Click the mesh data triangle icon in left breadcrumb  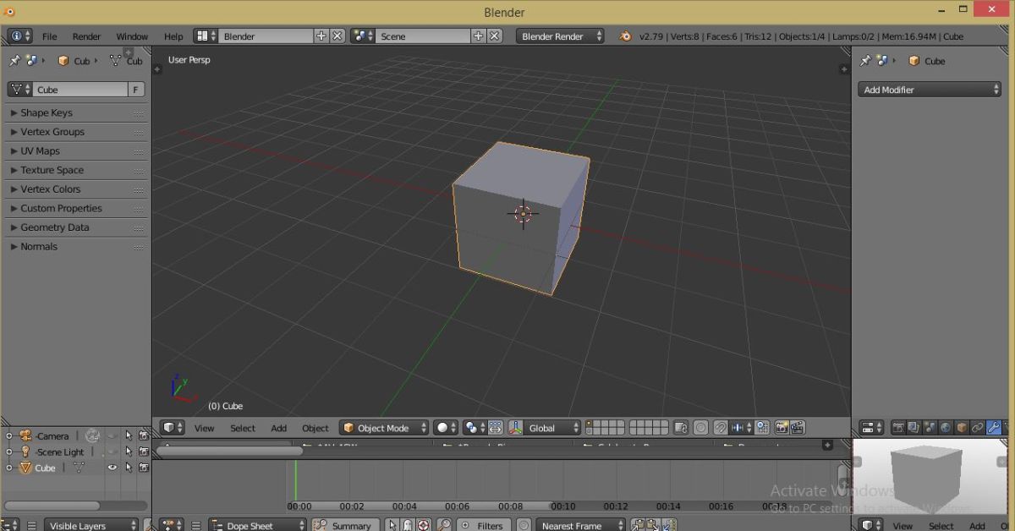click(116, 61)
